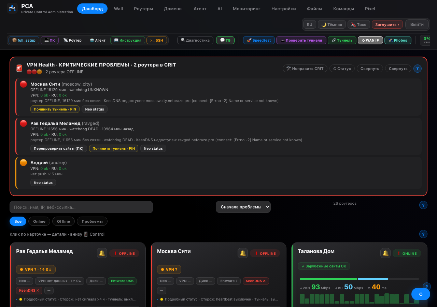Click the OFFLINE badge on Москва Сити card
Screen dimensions: 437x307
point(265,253)
